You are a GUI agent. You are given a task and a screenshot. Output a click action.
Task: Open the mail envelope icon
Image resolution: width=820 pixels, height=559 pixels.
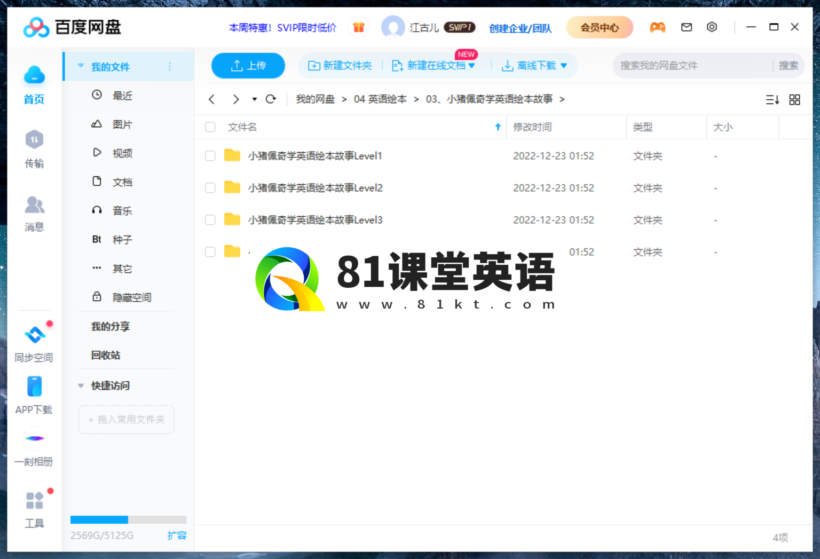687,27
